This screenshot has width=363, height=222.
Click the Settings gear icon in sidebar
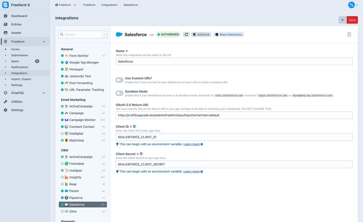(x=5, y=110)
